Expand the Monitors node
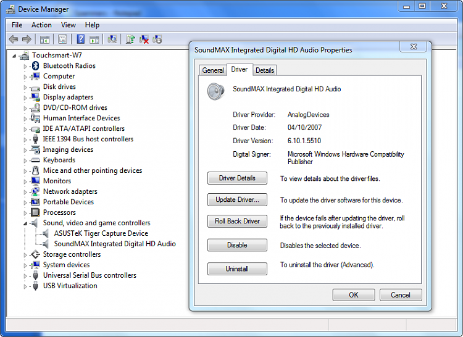Image resolution: width=463 pixels, height=337 pixels. 25,181
